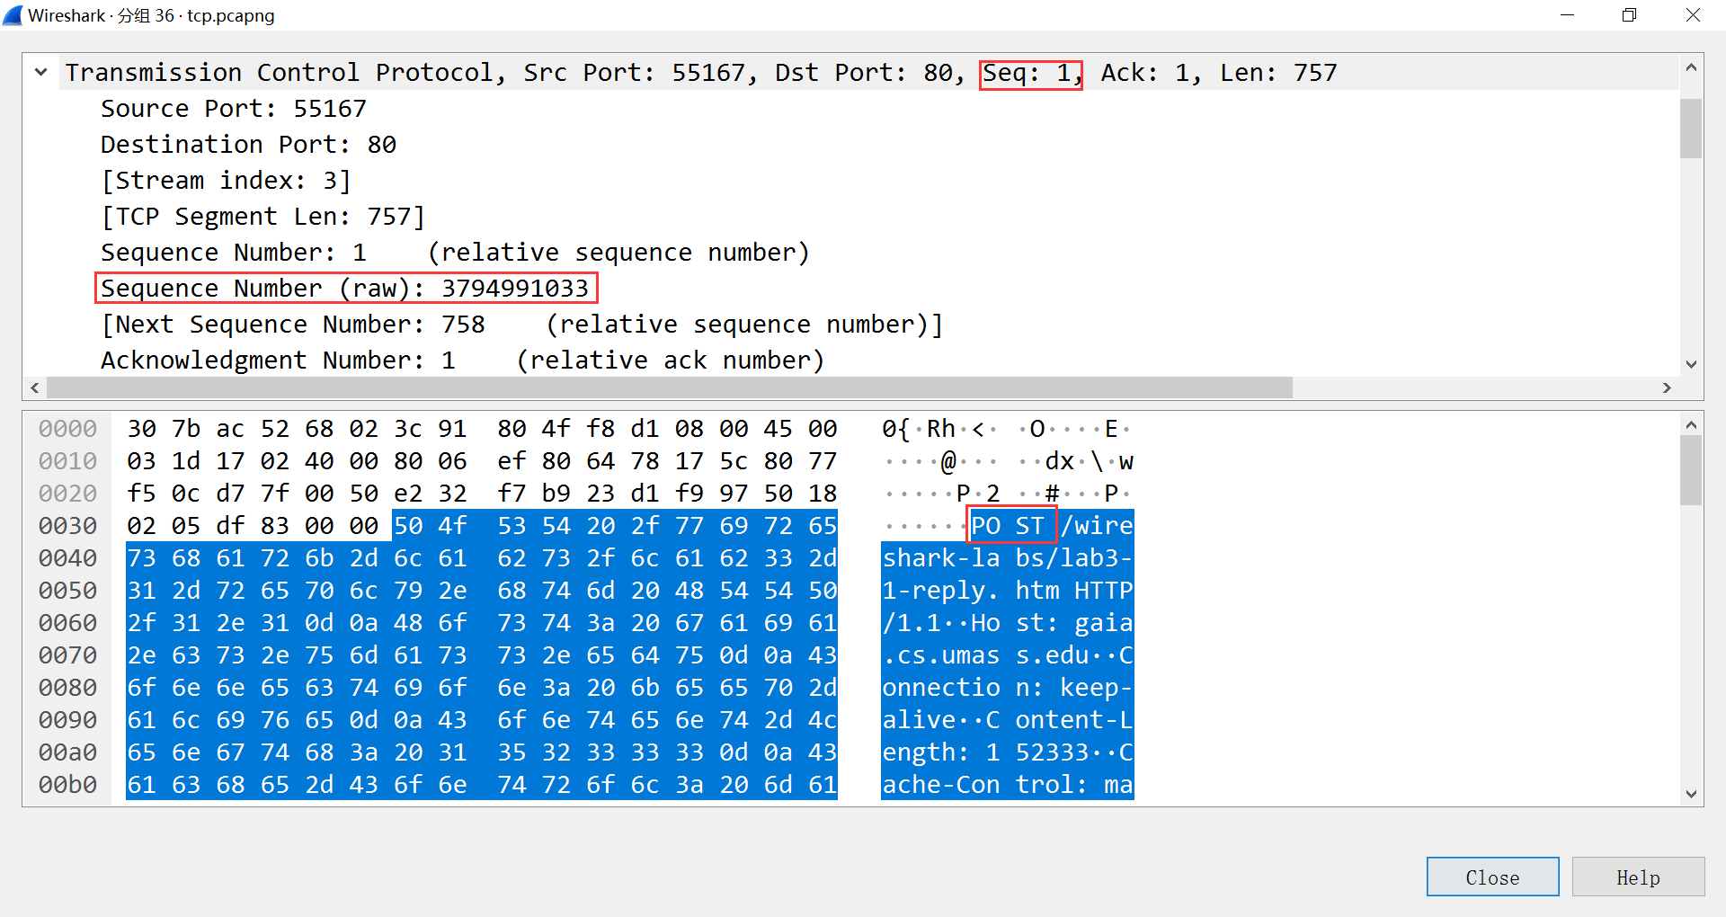Close the window with title bar X
This screenshot has height=917, width=1726.
1693,15
